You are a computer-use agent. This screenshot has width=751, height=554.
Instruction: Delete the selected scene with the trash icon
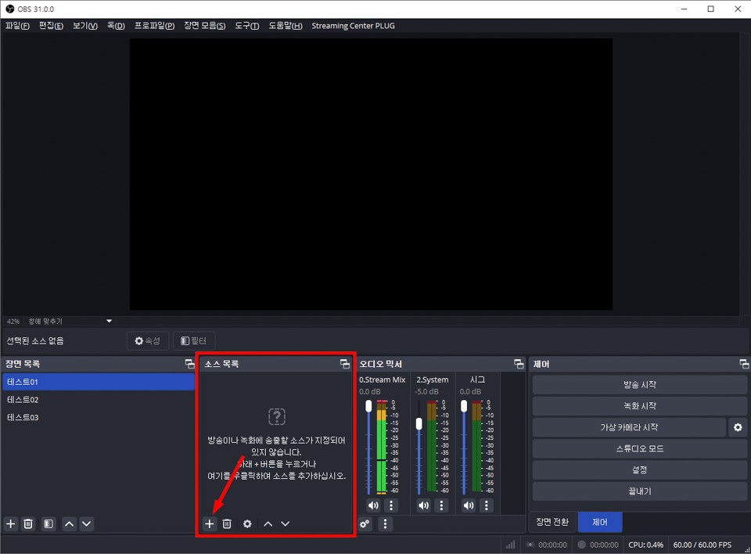[x=28, y=523]
